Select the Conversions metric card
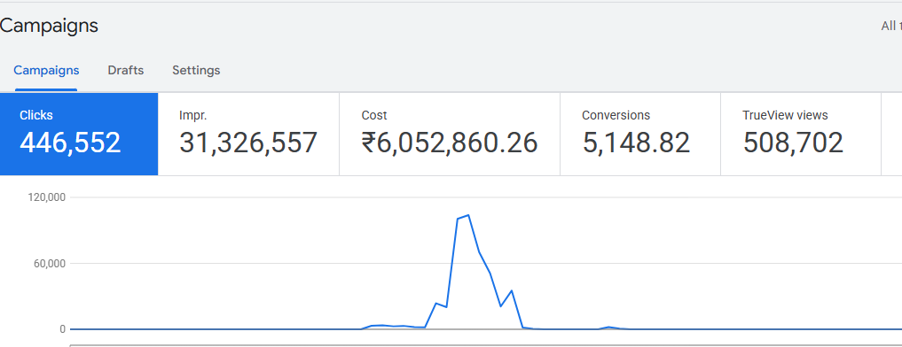 click(x=640, y=135)
